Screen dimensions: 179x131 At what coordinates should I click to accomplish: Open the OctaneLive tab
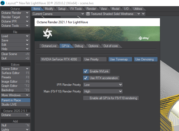click(49, 46)
